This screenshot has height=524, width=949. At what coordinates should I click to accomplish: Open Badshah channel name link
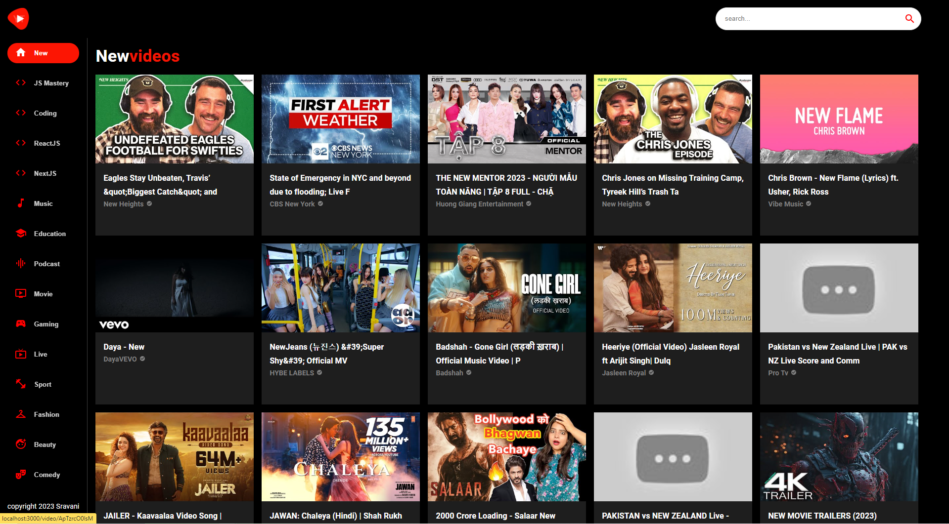pos(450,373)
